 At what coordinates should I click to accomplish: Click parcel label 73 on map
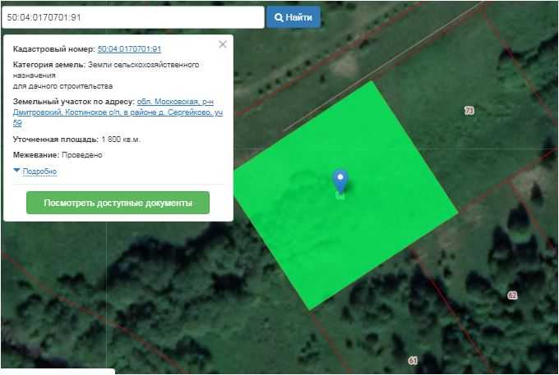tap(469, 110)
